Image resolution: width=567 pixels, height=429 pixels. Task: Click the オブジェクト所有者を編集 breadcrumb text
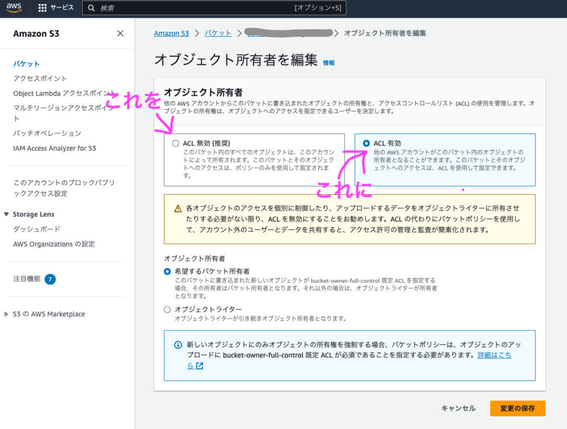385,33
